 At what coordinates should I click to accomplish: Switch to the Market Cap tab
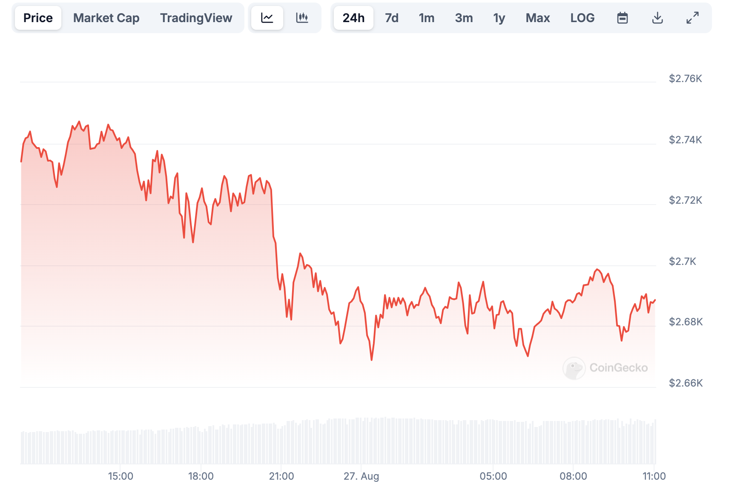[x=106, y=18]
